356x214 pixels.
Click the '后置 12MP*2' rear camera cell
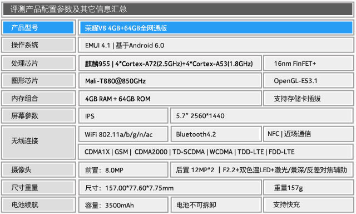coord(262,169)
